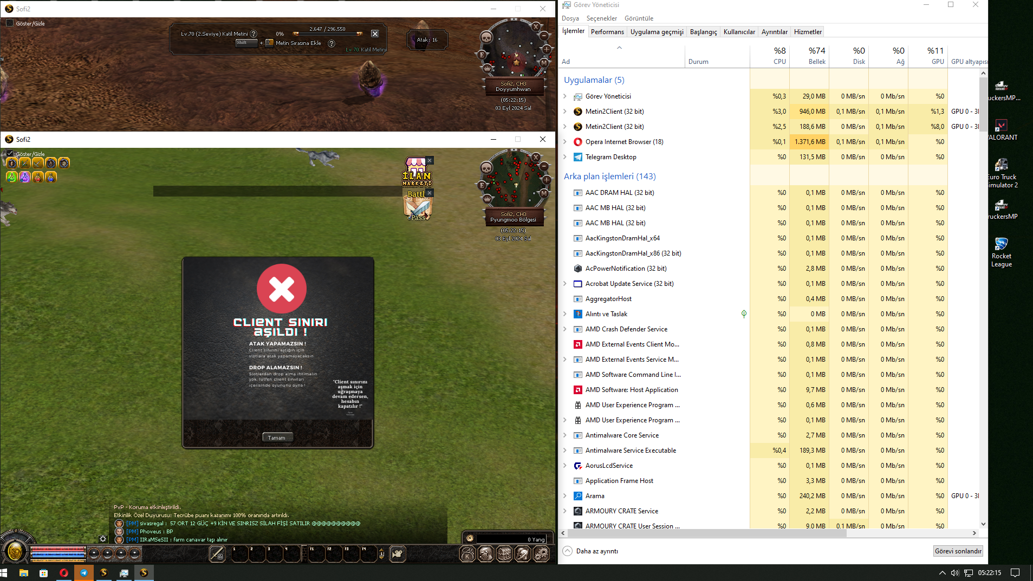
Task: Open the character window K icon in game bar
Action: (467, 553)
